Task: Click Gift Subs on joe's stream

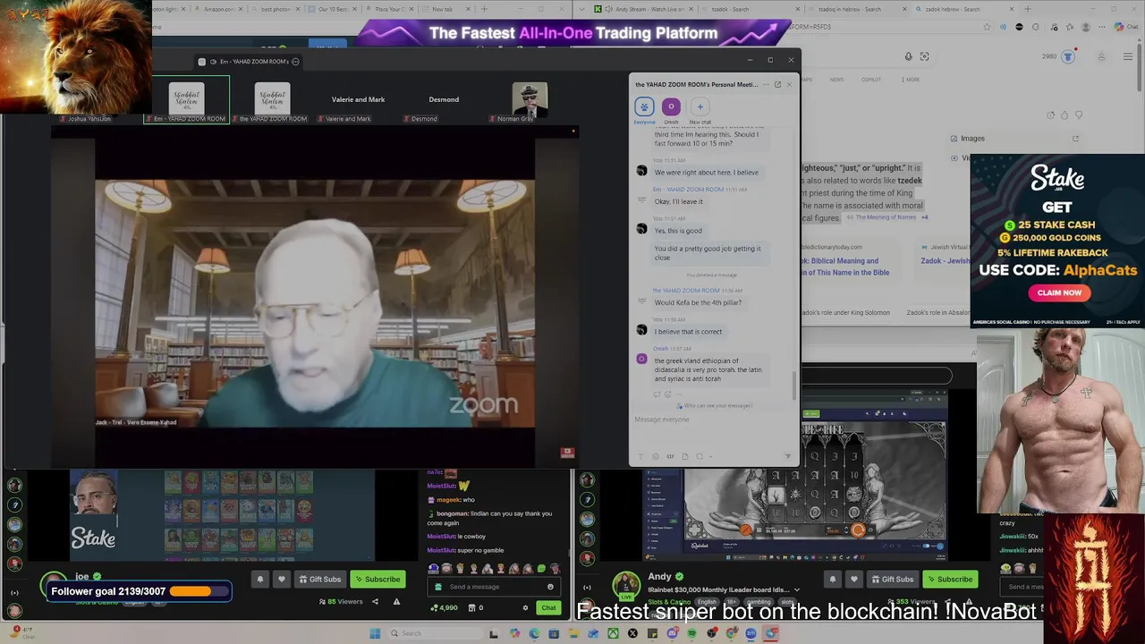Action: pos(319,579)
